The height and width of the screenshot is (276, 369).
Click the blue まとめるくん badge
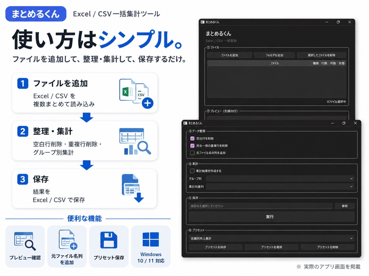(36, 14)
